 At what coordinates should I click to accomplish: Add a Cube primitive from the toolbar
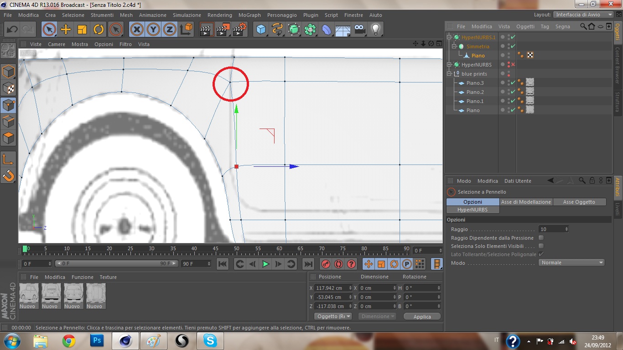click(x=261, y=30)
